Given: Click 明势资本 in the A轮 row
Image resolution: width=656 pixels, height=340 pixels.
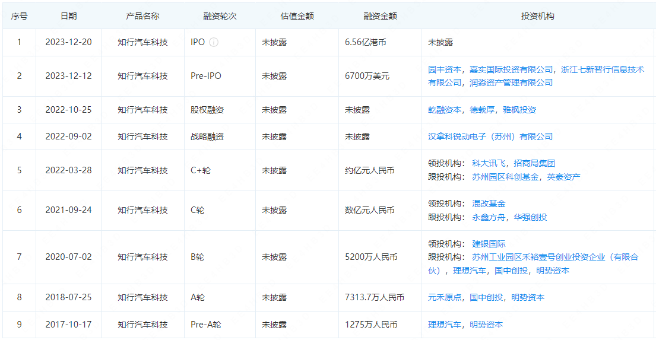Looking at the screenshot, I should tap(528, 297).
